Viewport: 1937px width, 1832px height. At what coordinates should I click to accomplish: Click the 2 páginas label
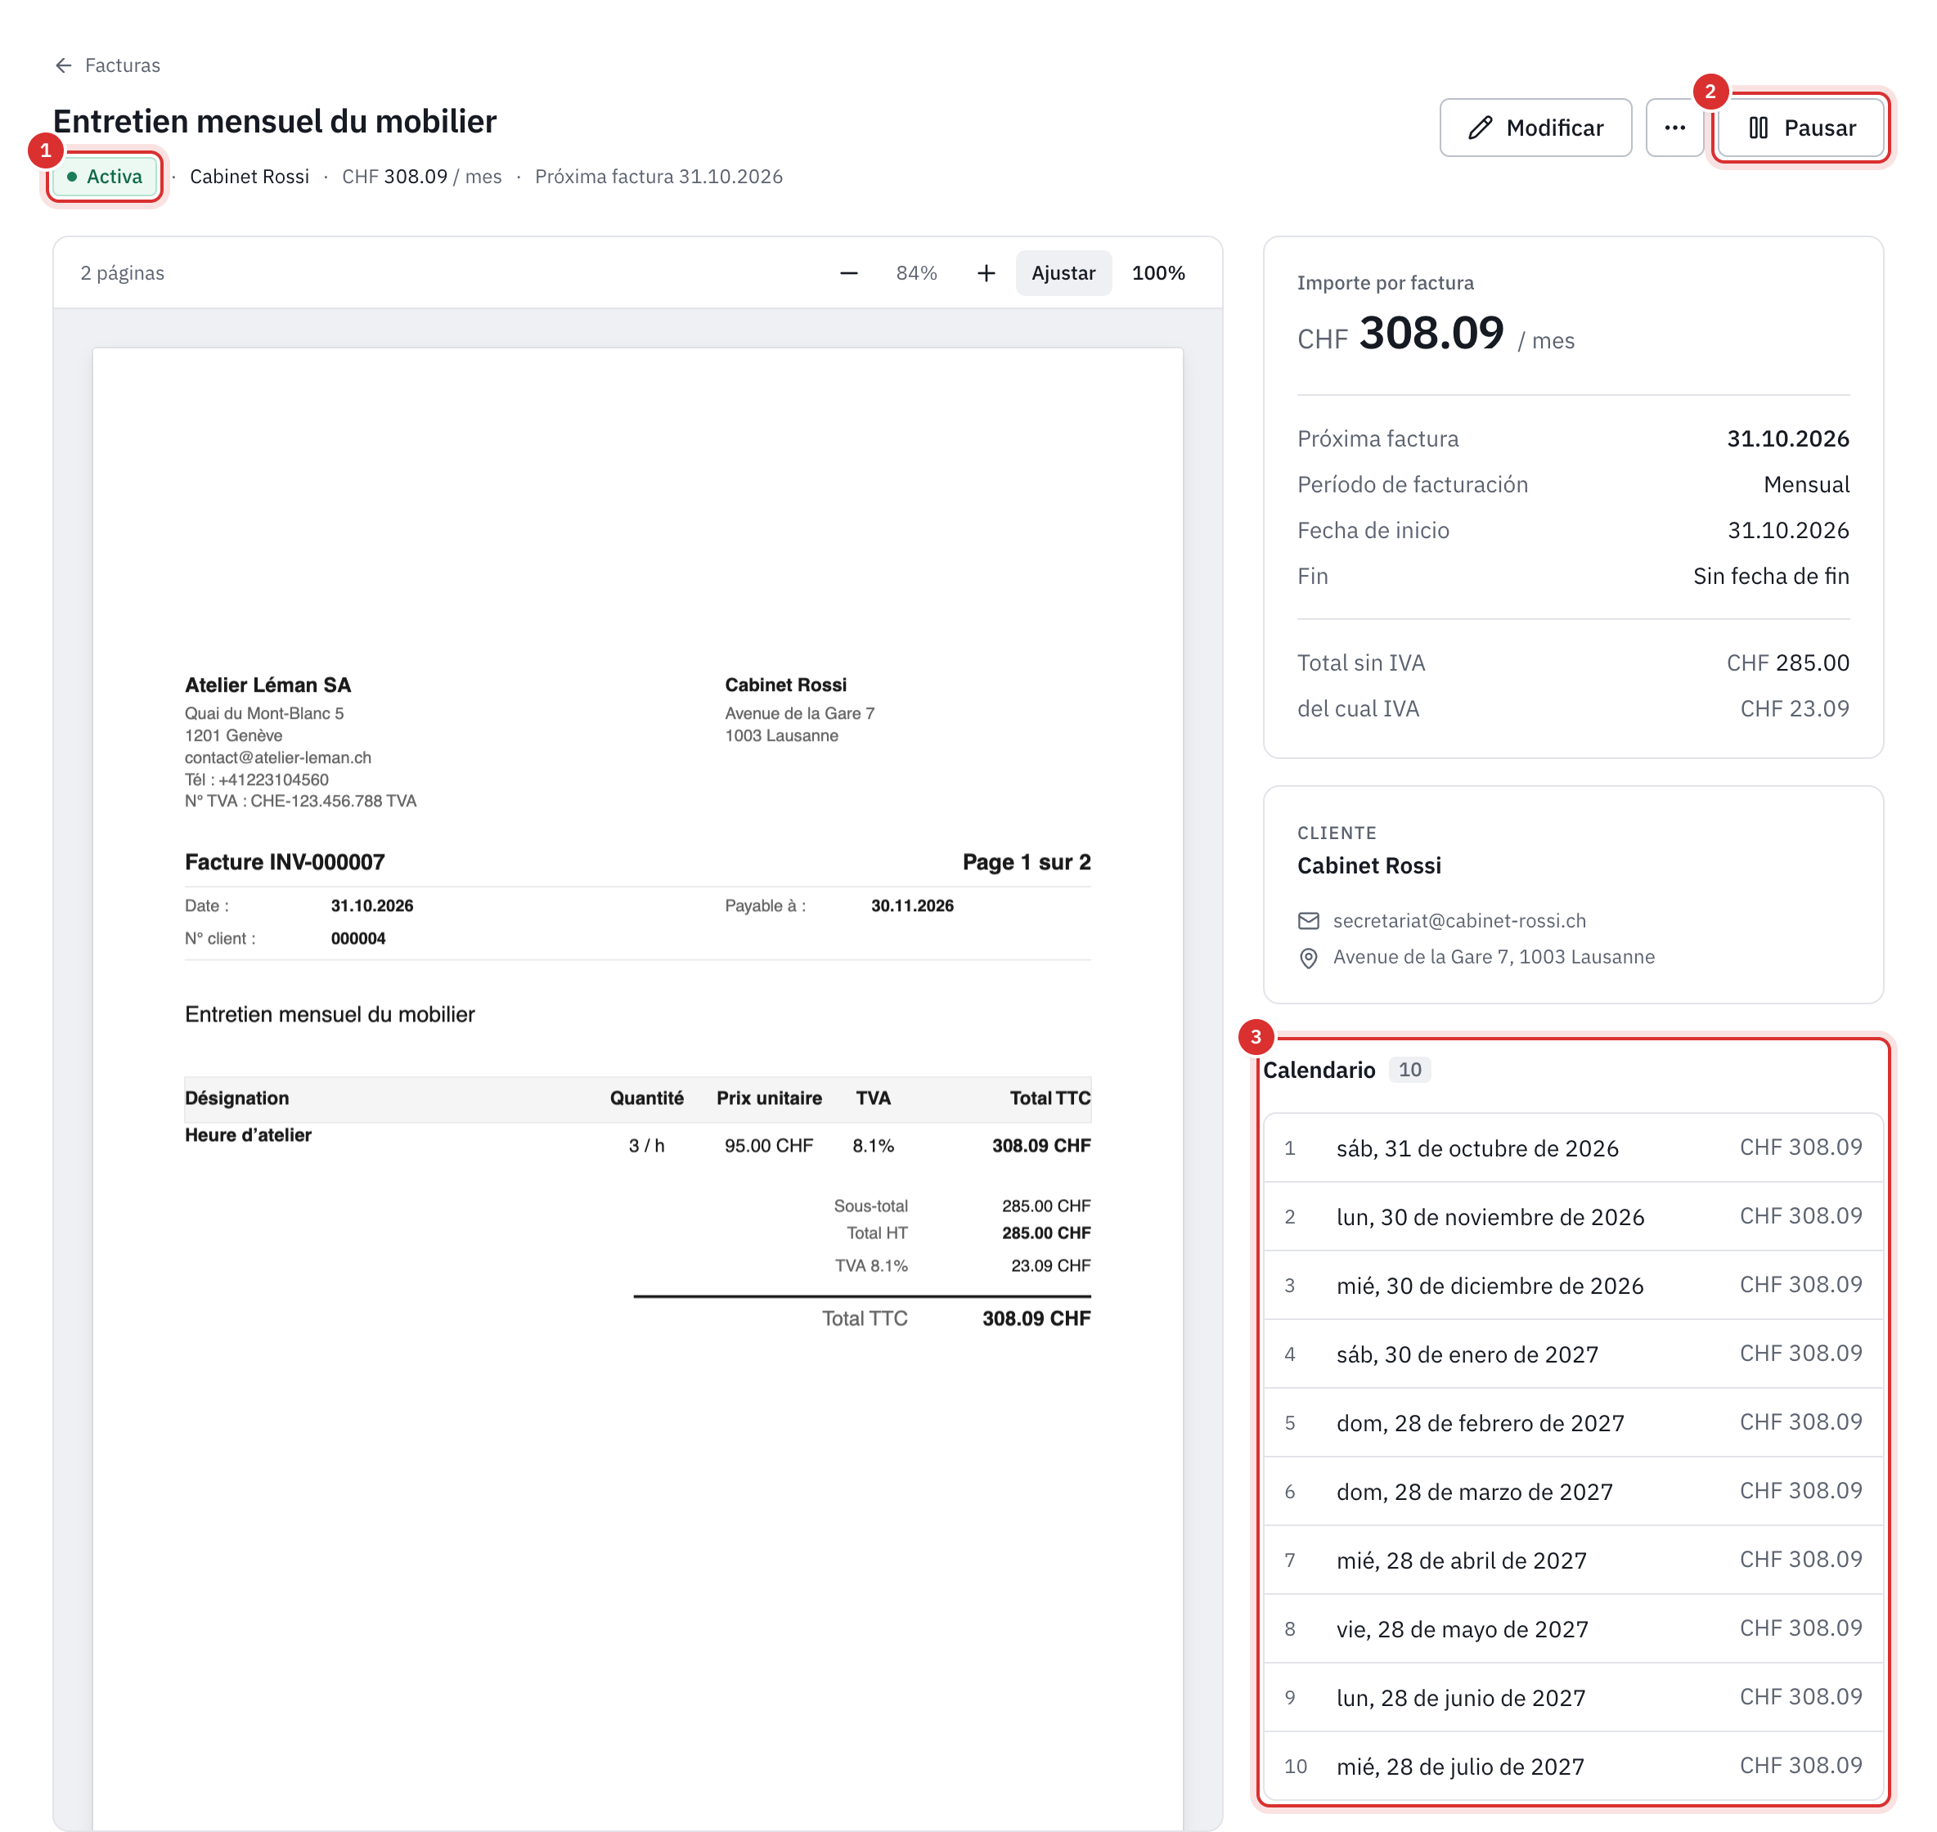pyautogui.click(x=122, y=273)
